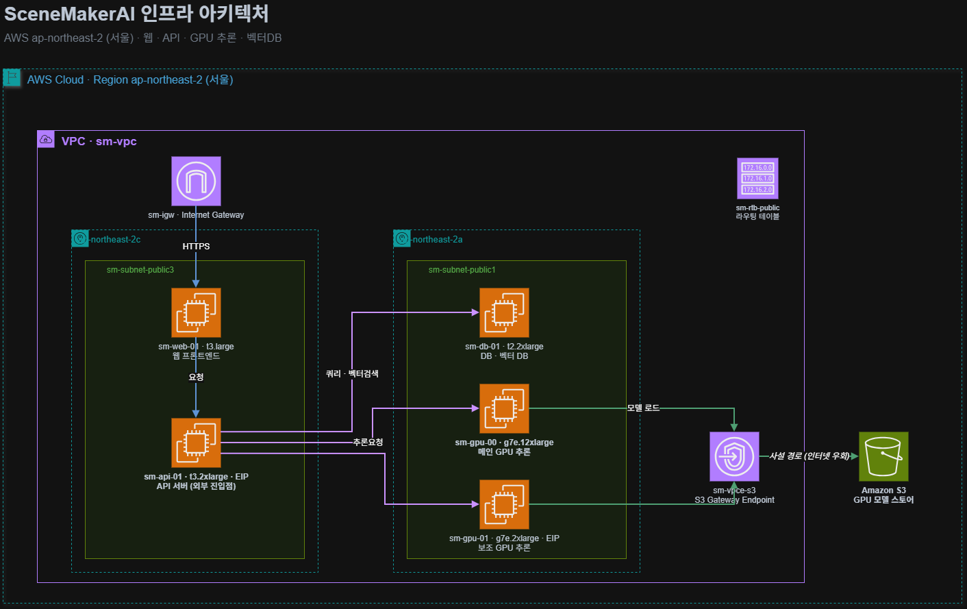Select the northeast-2c availability zone icon
967x609 pixels.
(80, 238)
